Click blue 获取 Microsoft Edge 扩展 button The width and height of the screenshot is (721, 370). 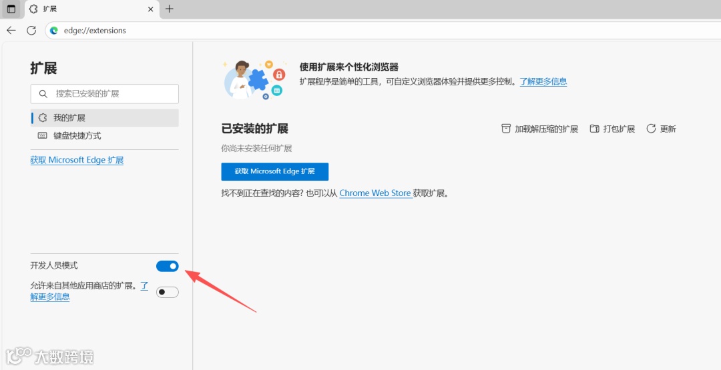[x=275, y=172]
